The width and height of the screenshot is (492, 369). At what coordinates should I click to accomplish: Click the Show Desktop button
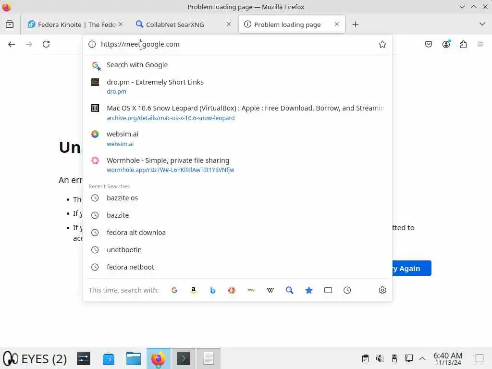click(x=480, y=358)
